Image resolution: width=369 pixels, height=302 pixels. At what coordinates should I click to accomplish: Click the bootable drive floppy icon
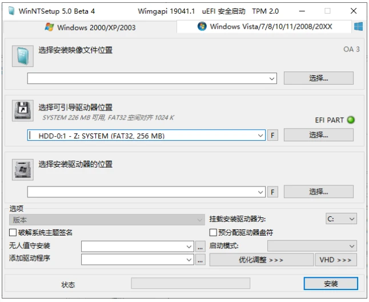(x=23, y=111)
